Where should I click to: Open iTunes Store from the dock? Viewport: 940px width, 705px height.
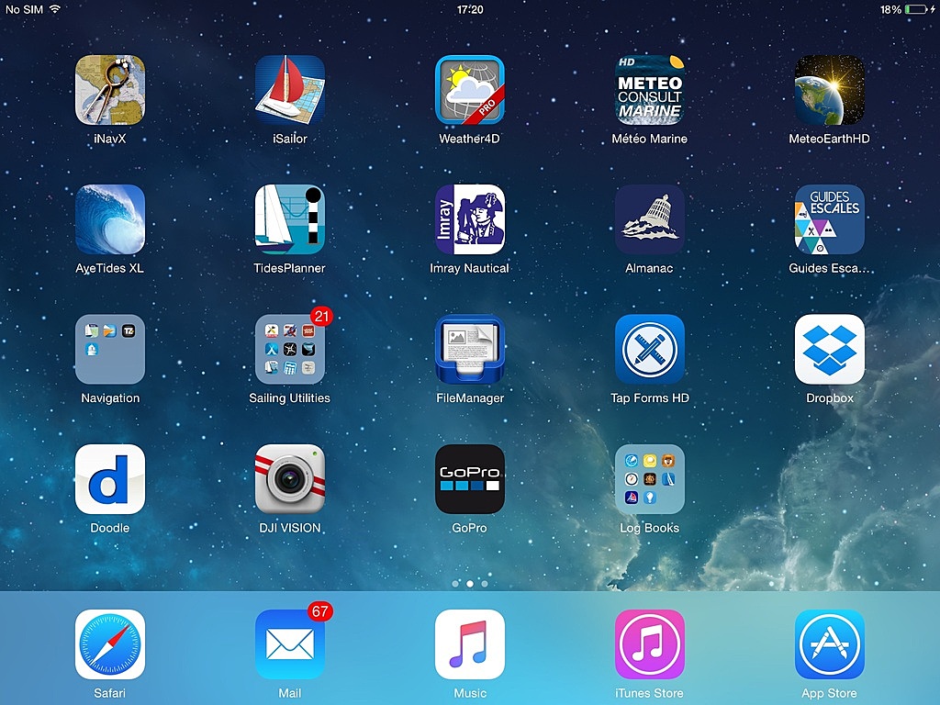pos(649,644)
